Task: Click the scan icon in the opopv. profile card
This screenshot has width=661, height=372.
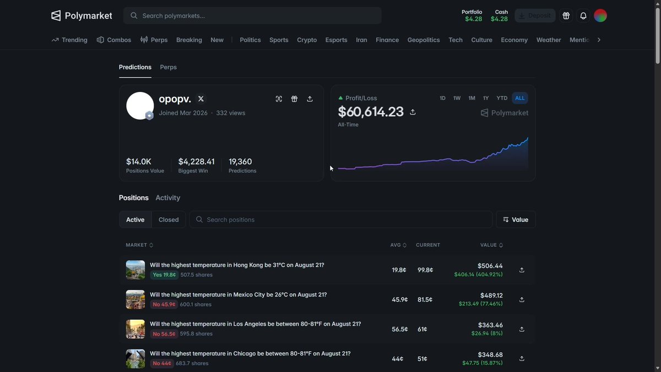Action: click(279, 99)
